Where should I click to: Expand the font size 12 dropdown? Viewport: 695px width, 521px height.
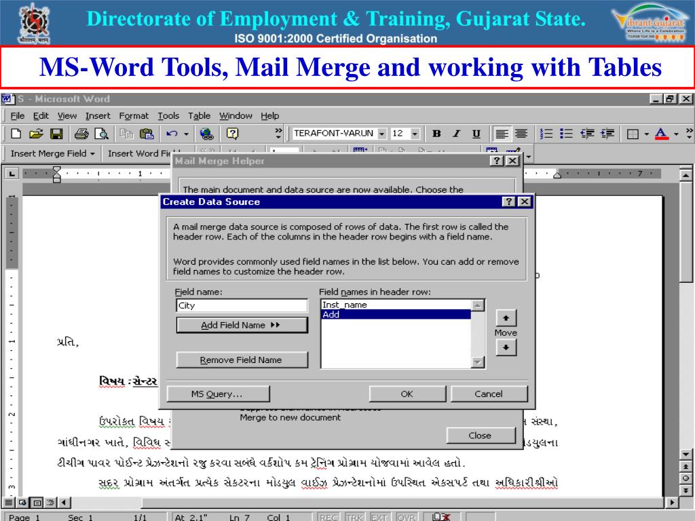pyautogui.click(x=415, y=134)
